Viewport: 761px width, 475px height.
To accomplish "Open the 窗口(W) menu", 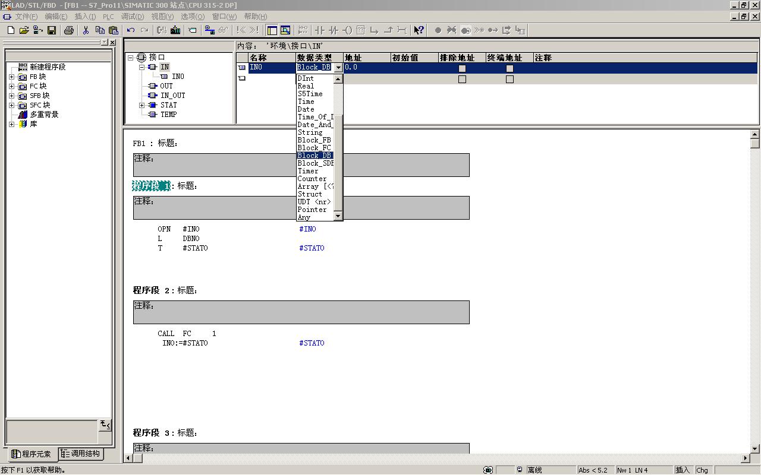I will pyautogui.click(x=224, y=17).
